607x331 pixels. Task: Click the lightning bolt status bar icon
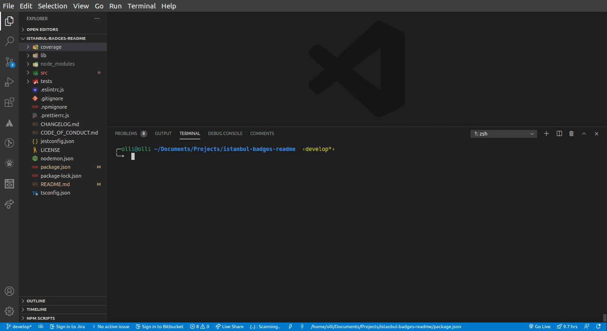[290, 327]
